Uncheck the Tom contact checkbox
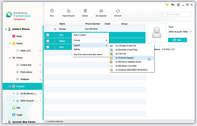This screenshot has width=197, height=126. [48, 35]
